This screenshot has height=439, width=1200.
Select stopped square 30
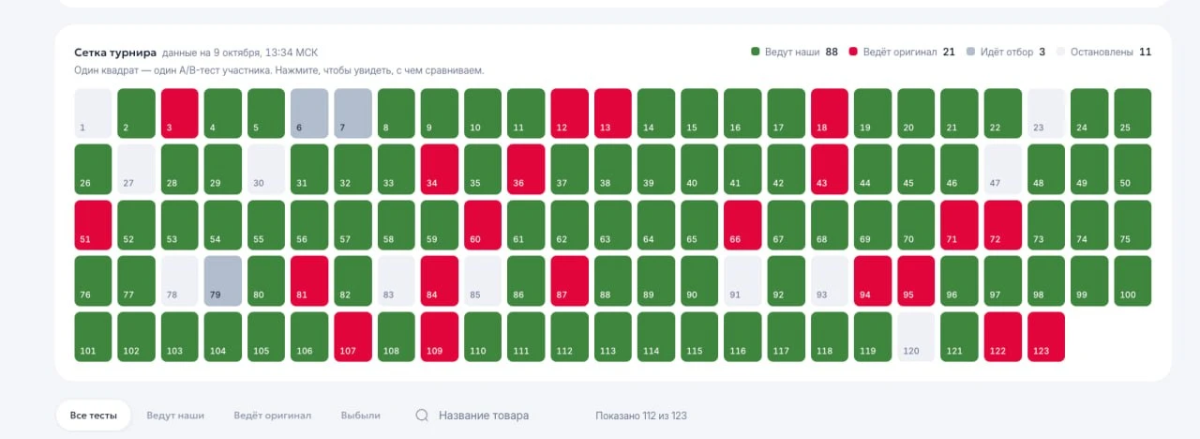pos(266,169)
